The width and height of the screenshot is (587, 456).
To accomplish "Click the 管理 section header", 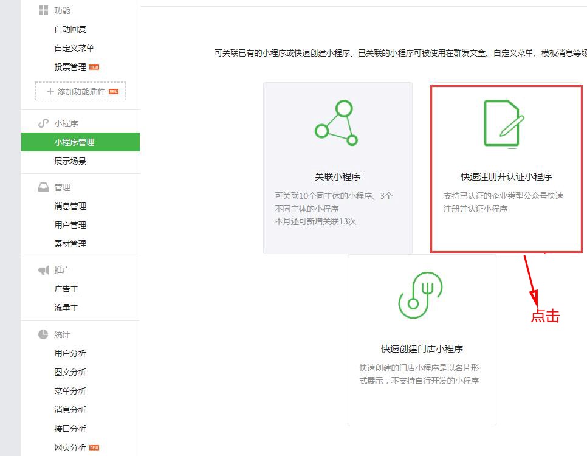I will click(62, 187).
